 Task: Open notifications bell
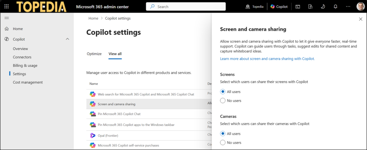coord(335,6)
